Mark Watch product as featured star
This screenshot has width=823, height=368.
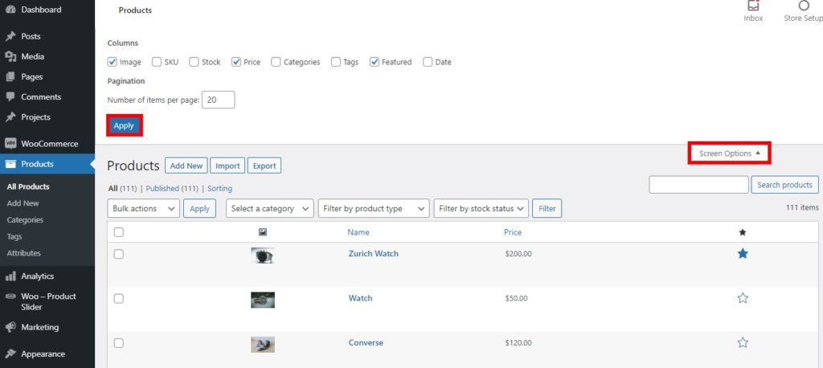[743, 298]
